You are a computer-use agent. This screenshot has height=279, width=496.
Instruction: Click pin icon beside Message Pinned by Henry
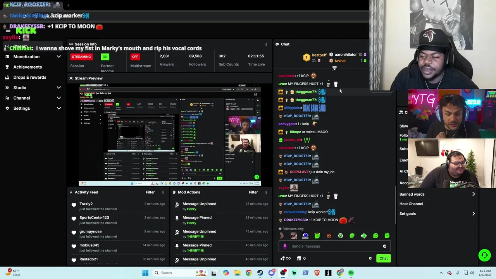177,219
